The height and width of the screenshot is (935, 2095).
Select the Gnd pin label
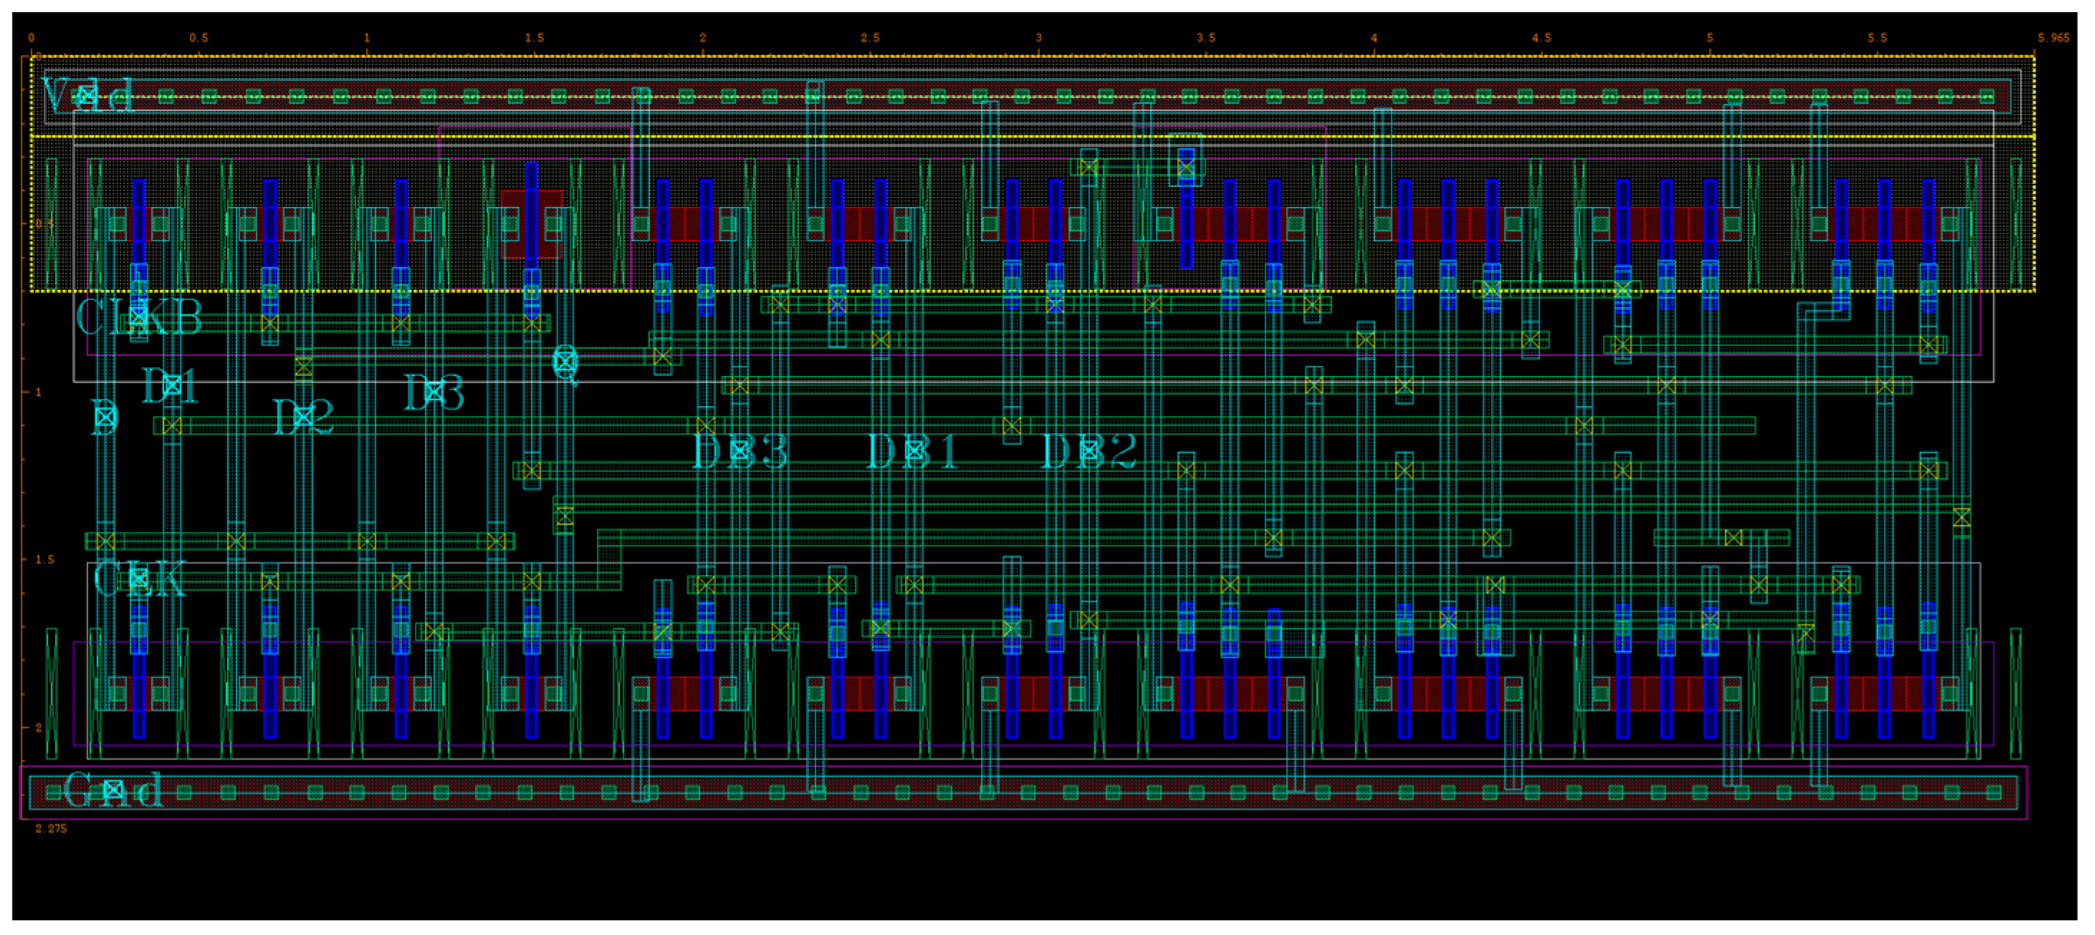(x=112, y=790)
